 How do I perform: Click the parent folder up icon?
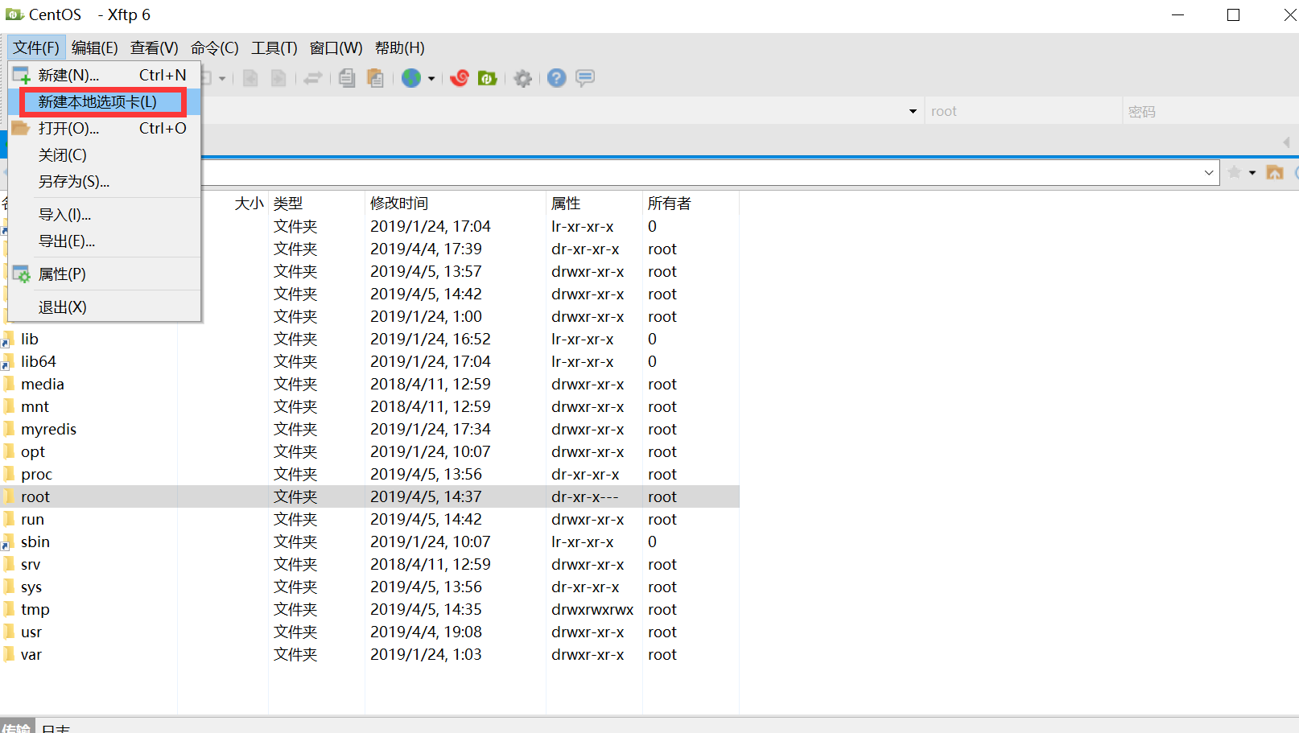(1275, 172)
